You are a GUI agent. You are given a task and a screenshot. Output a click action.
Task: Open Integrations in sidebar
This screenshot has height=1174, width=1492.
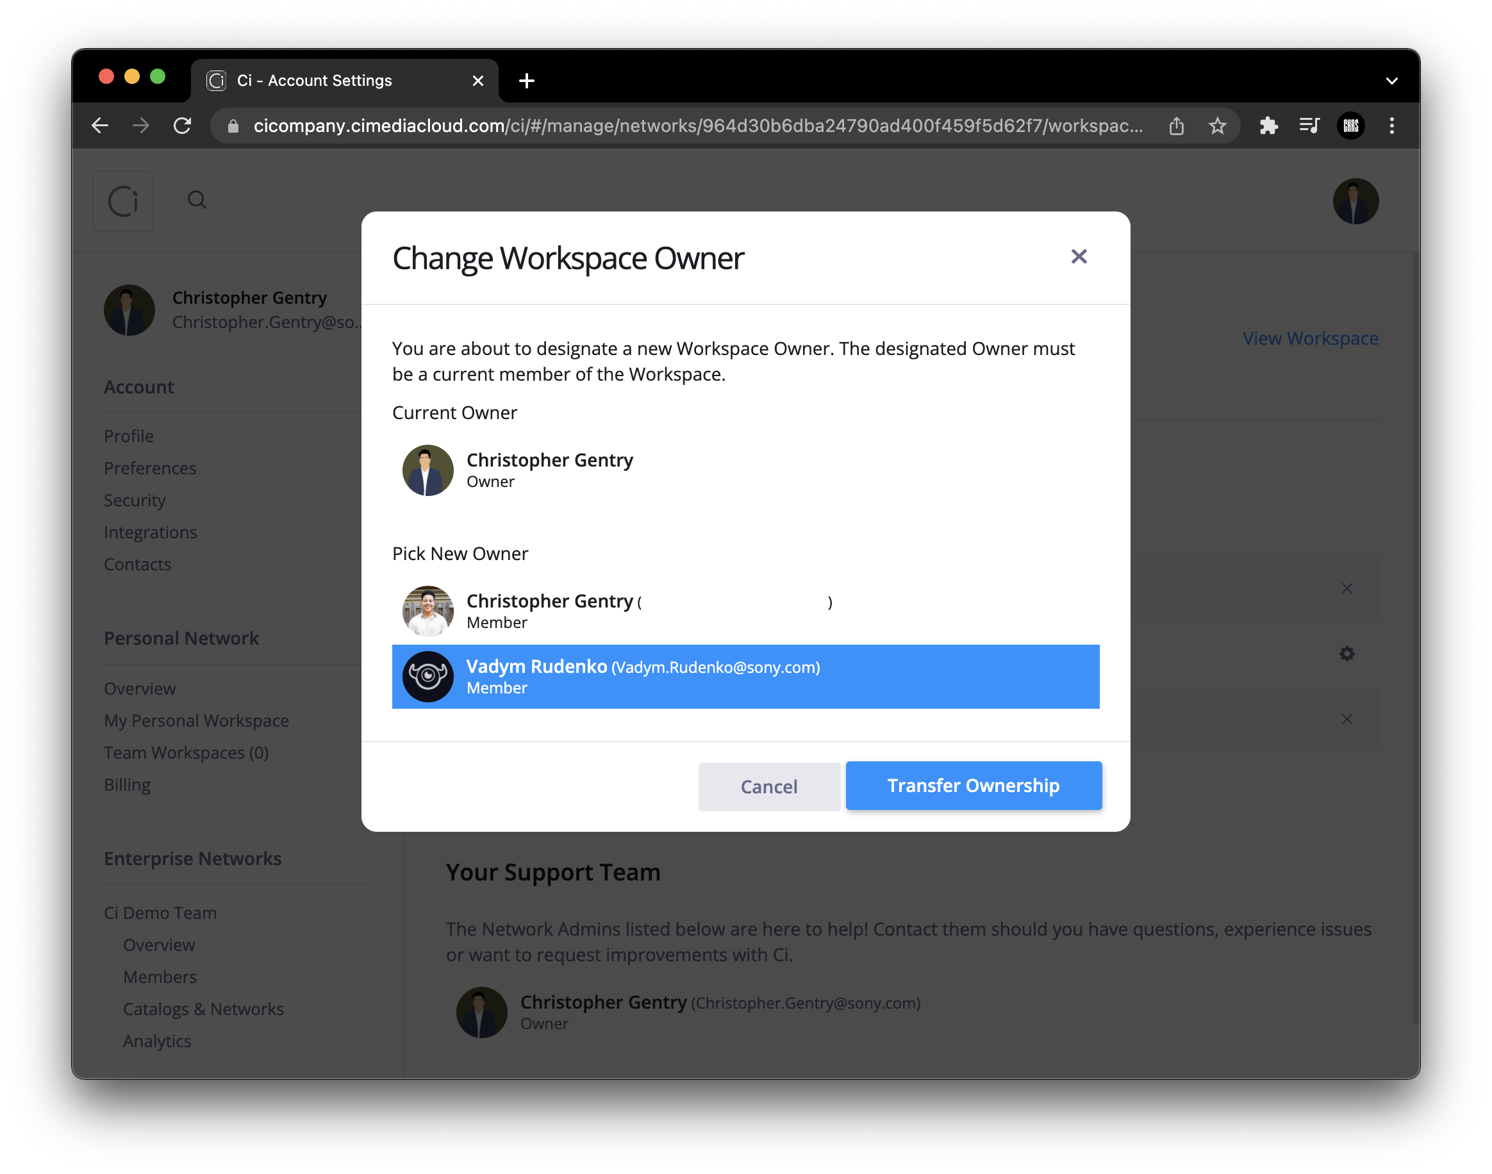151,532
